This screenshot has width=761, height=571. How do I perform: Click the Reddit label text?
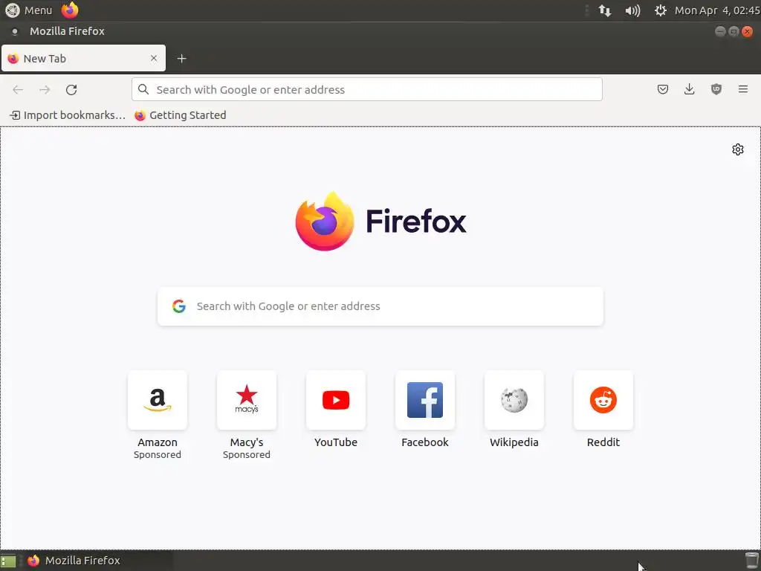[603, 442]
